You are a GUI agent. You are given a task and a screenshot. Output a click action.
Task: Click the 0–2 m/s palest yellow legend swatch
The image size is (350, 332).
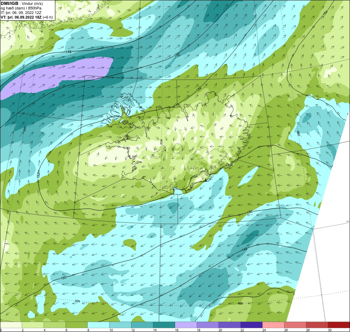11,325
